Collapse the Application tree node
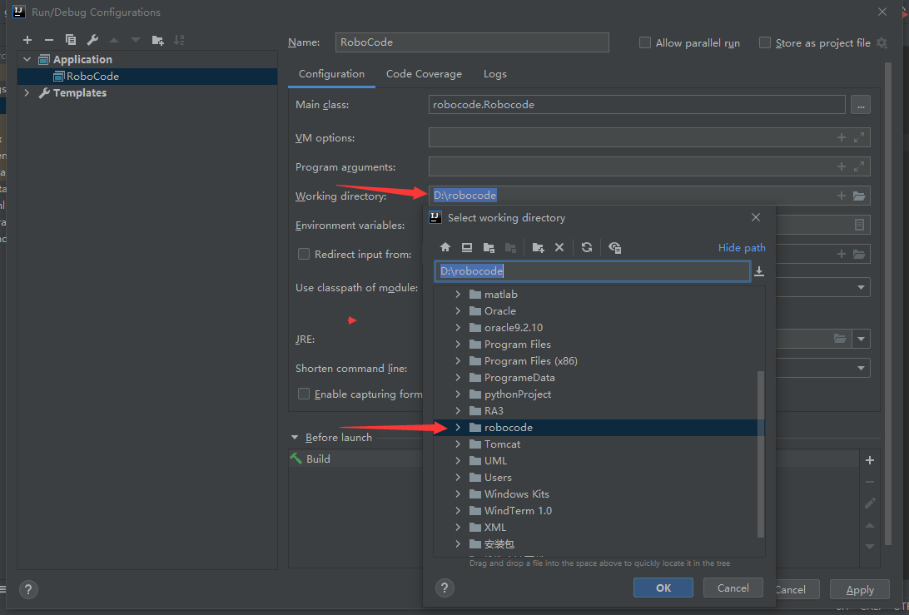 click(27, 59)
